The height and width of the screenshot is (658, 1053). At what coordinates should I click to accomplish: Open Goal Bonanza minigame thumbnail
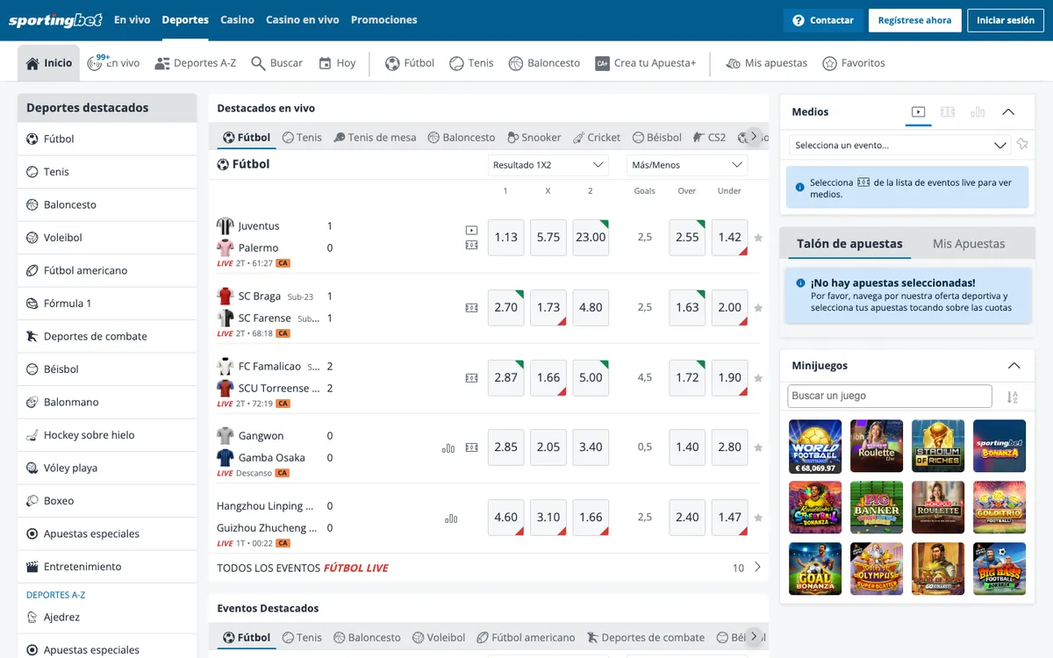click(x=815, y=569)
